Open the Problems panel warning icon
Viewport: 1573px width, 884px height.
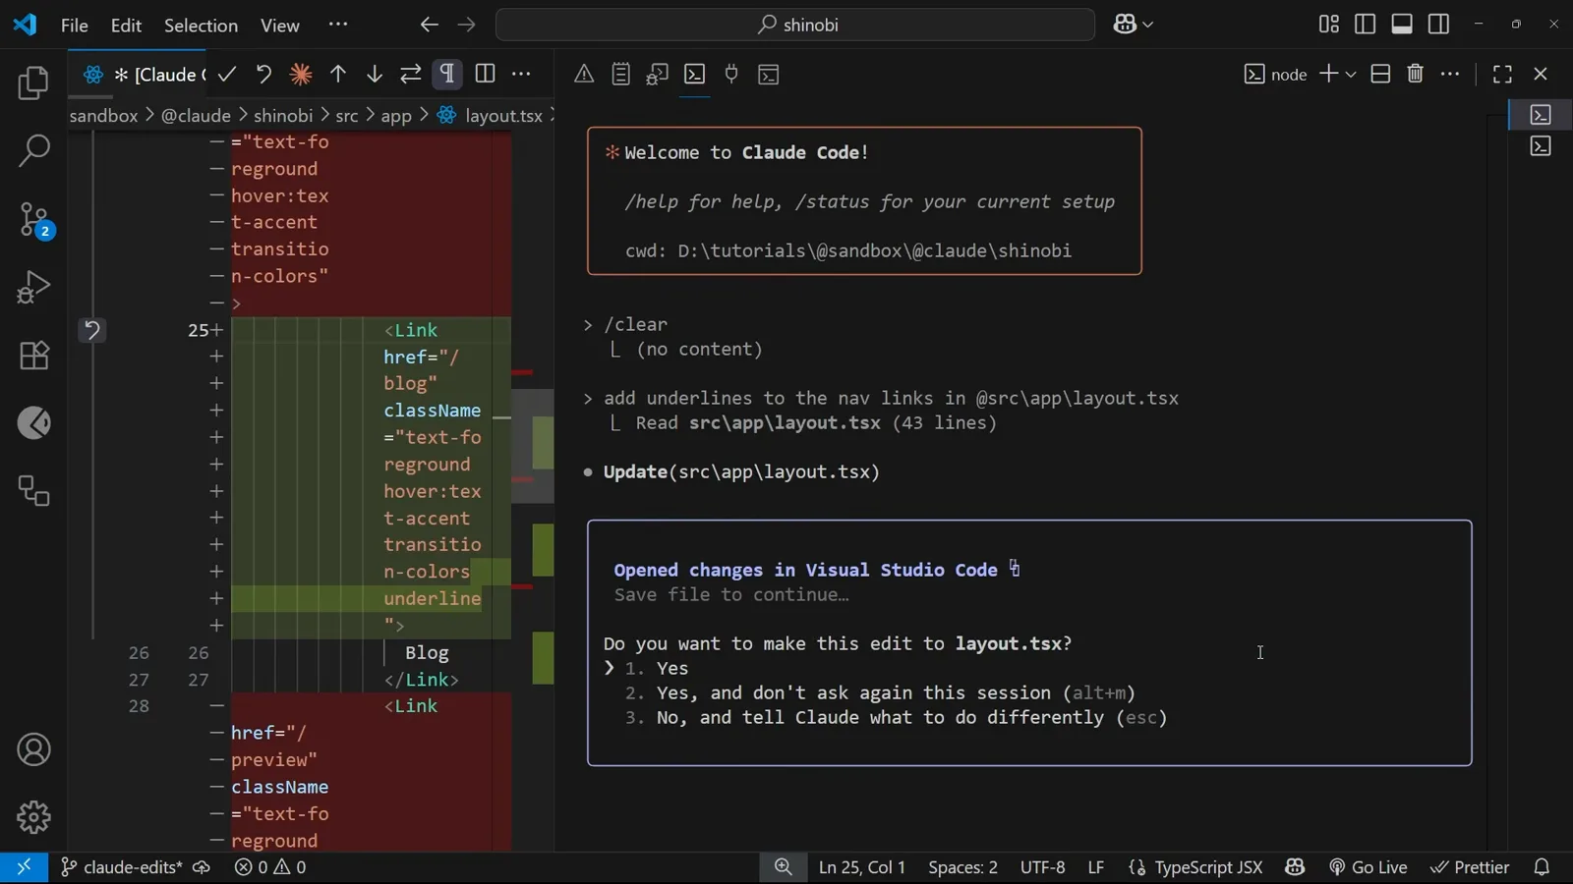[x=584, y=74]
